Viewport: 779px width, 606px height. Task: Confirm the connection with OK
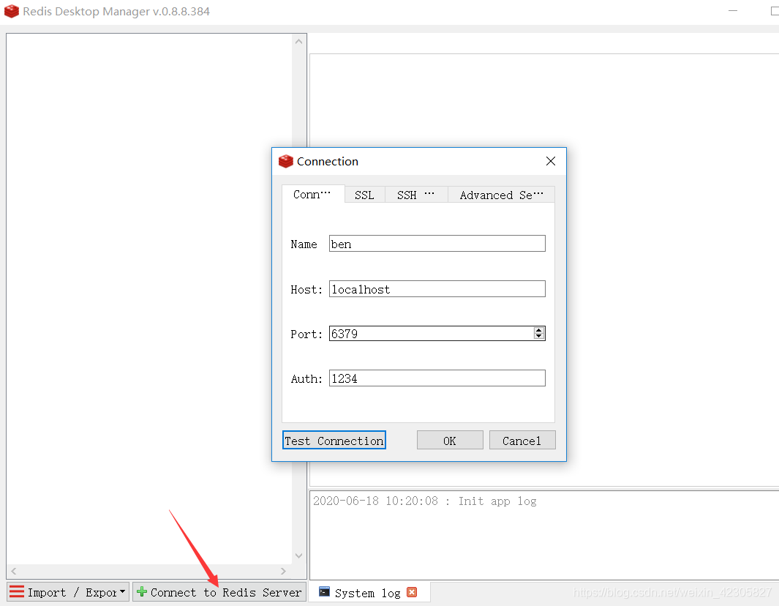click(x=450, y=441)
